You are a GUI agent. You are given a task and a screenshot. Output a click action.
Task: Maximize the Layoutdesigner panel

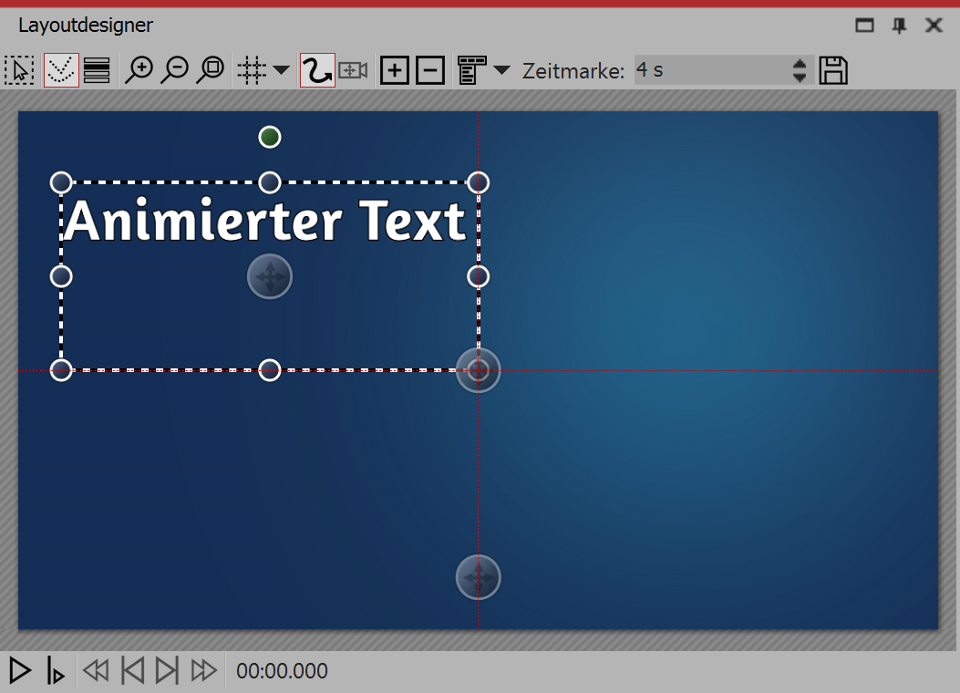864,25
